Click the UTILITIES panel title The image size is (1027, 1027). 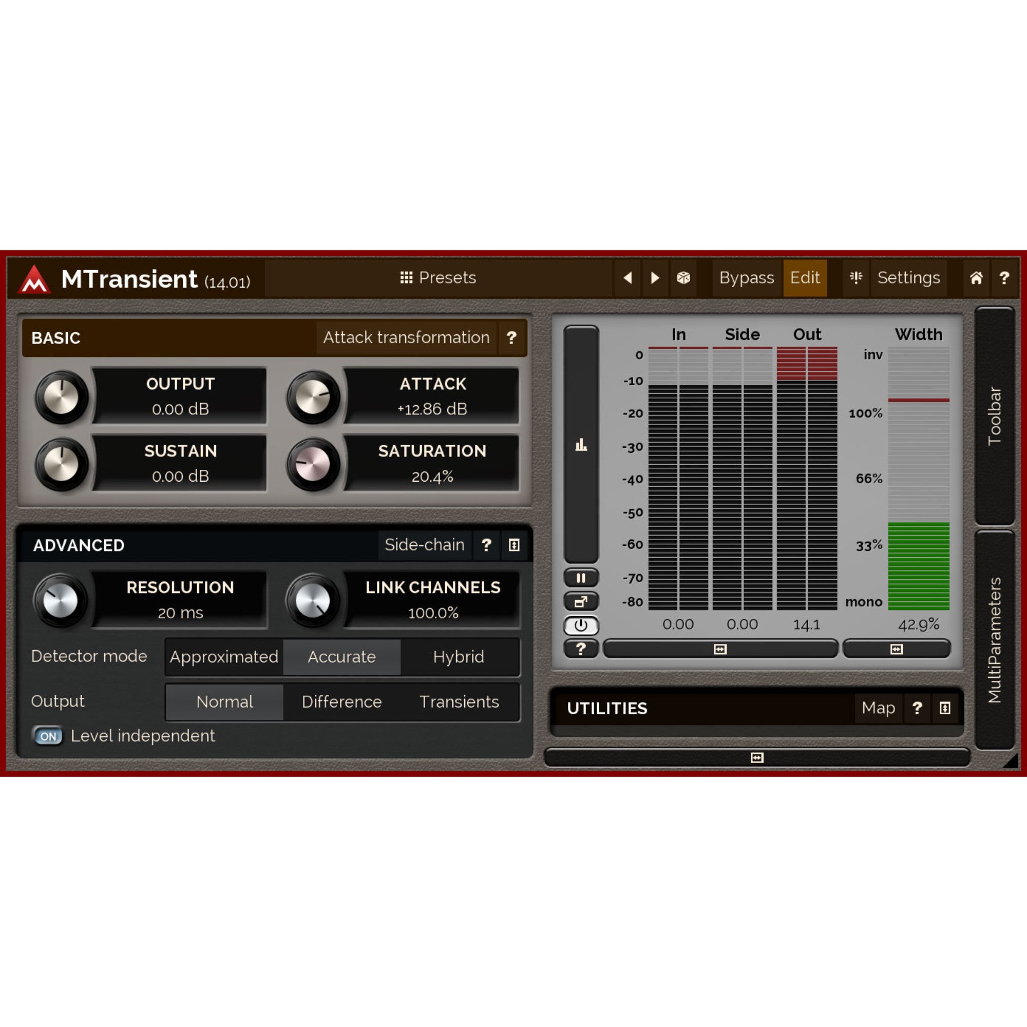pyautogui.click(x=607, y=709)
